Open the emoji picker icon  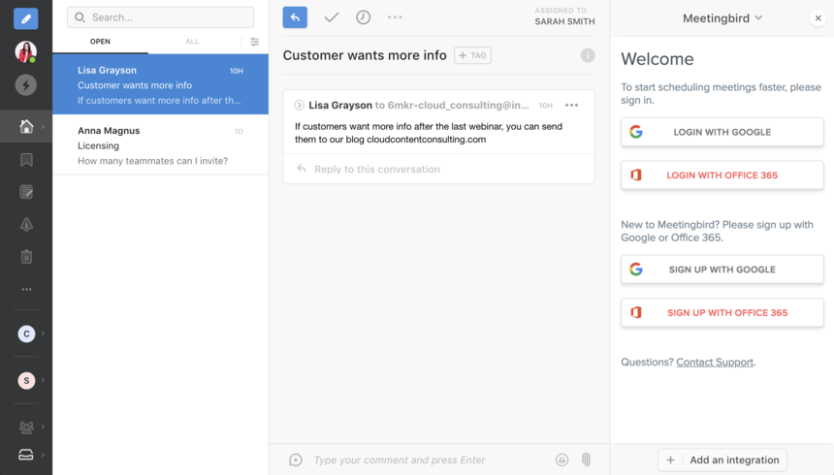tap(561, 460)
